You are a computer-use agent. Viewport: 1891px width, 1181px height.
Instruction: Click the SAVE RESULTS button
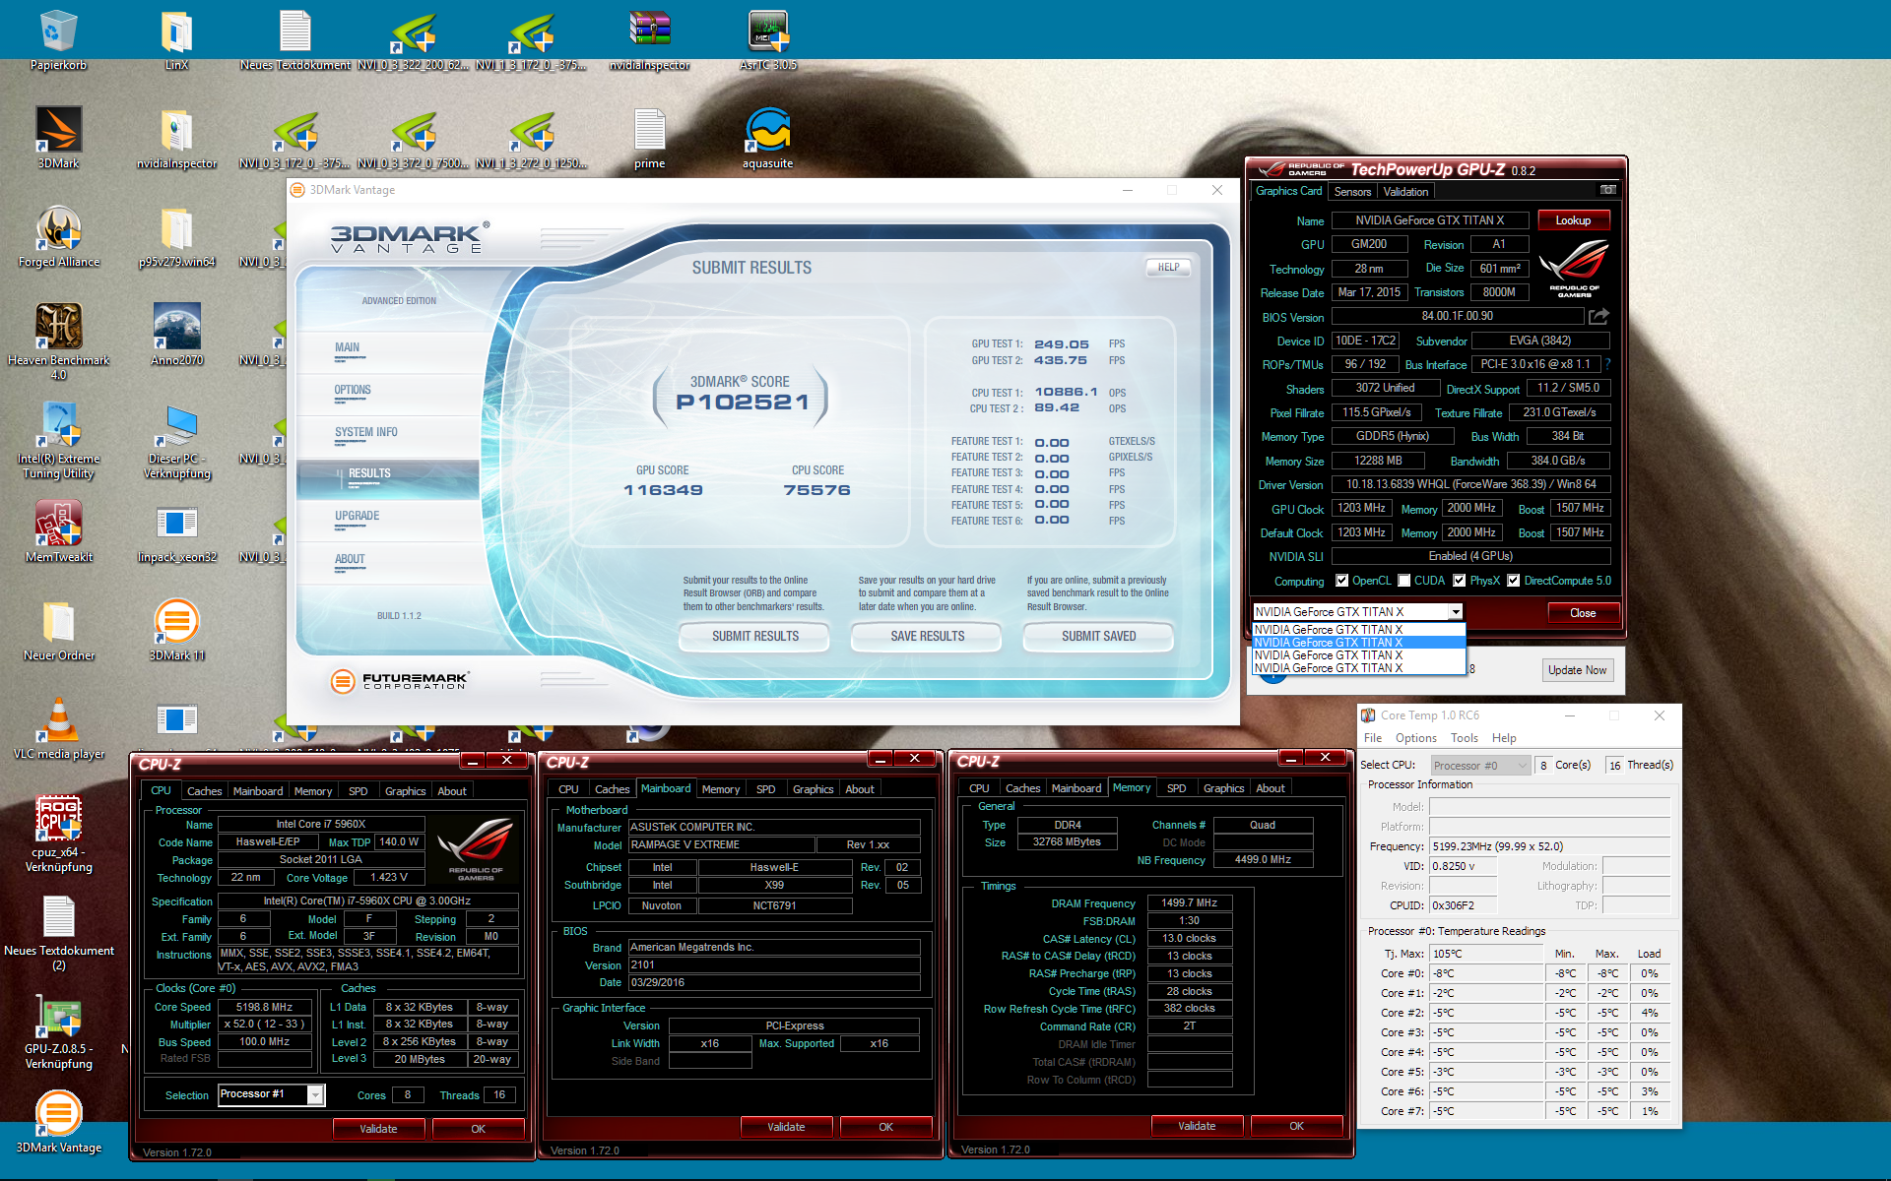point(927,637)
